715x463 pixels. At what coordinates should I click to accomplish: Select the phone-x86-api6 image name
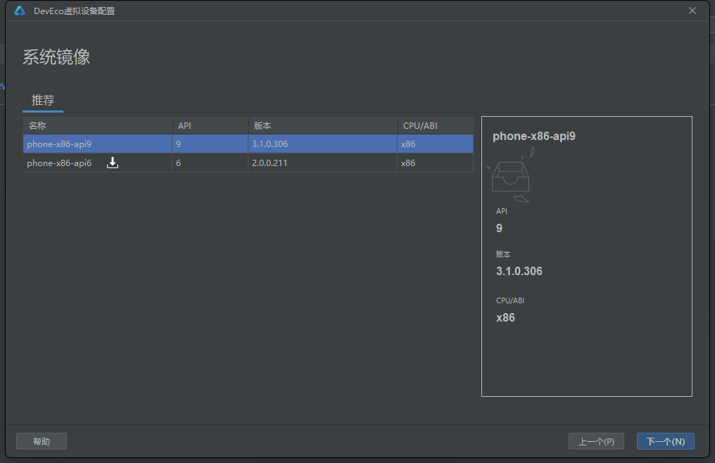click(x=59, y=163)
